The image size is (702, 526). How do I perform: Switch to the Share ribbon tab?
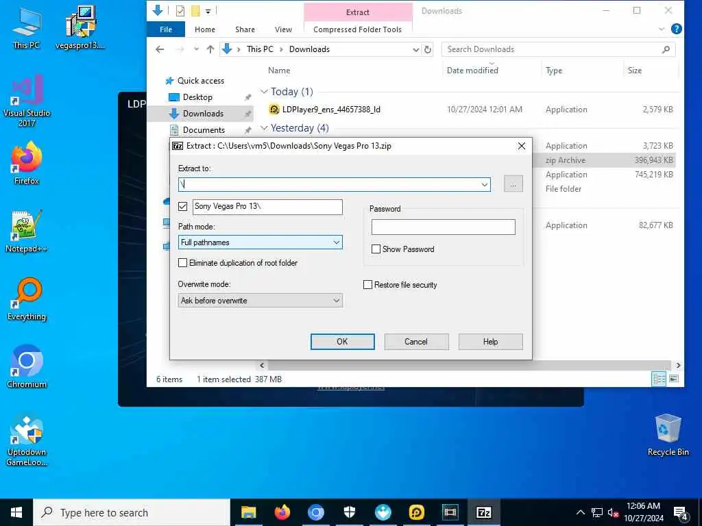tap(245, 29)
